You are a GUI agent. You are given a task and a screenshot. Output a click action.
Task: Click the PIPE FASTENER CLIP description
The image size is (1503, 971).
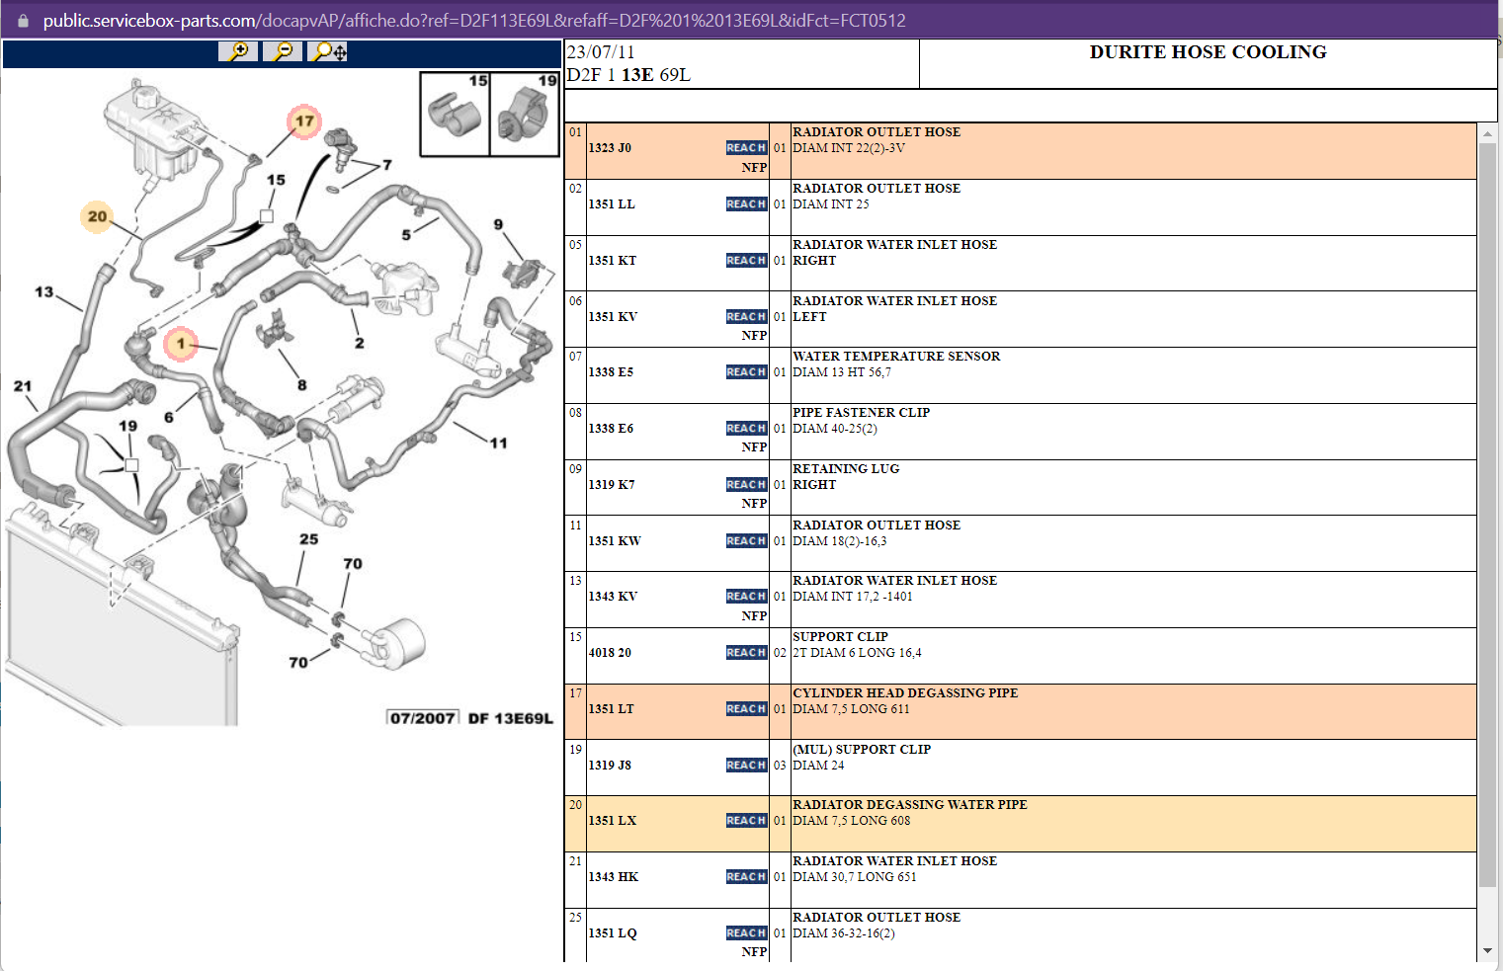click(861, 413)
